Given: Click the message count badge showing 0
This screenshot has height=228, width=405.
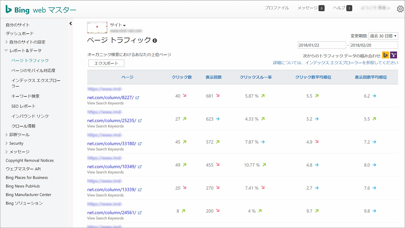Looking at the screenshot, I should click(x=322, y=8).
